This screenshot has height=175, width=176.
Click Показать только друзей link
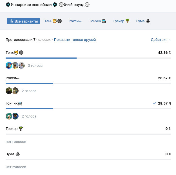point(75,40)
